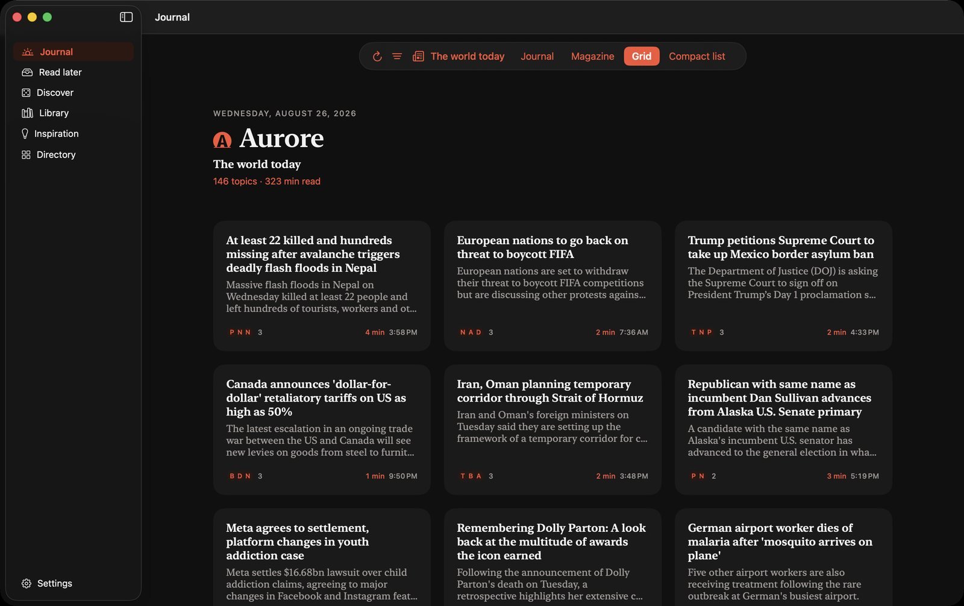Click the Journal sunrise icon in sidebar
The height and width of the screenshot is (606, 964).
[27, 52]
